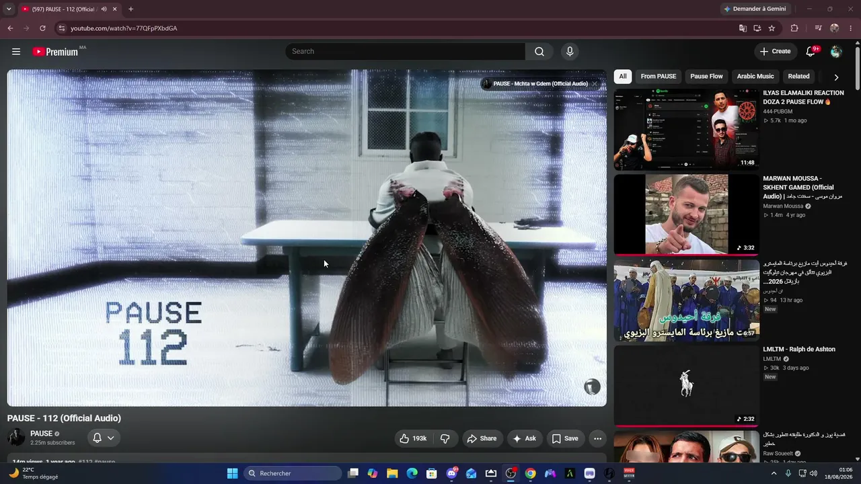Click the search magnifier button
The height and width of the screenshot is (484, 861).
[x=539, y=52]
